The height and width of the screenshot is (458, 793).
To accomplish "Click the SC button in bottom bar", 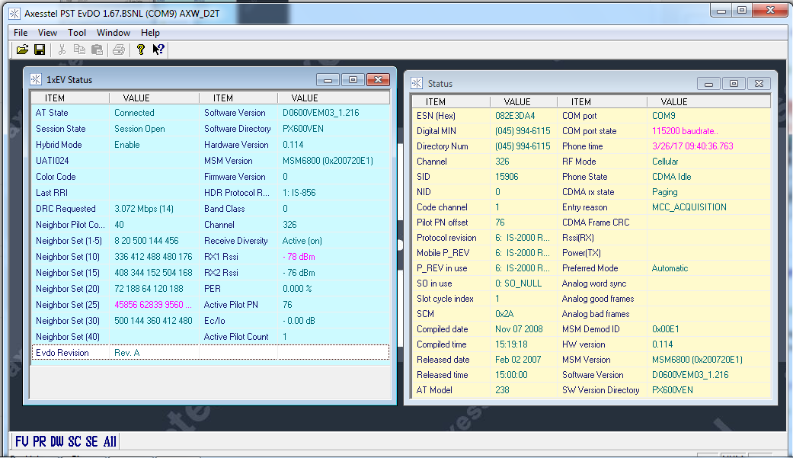I will 75,441.
